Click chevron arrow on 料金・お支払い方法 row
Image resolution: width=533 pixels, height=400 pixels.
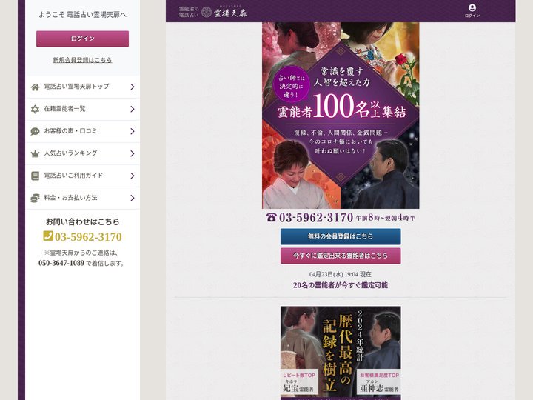pyautogui.click(x=133, y=198)
